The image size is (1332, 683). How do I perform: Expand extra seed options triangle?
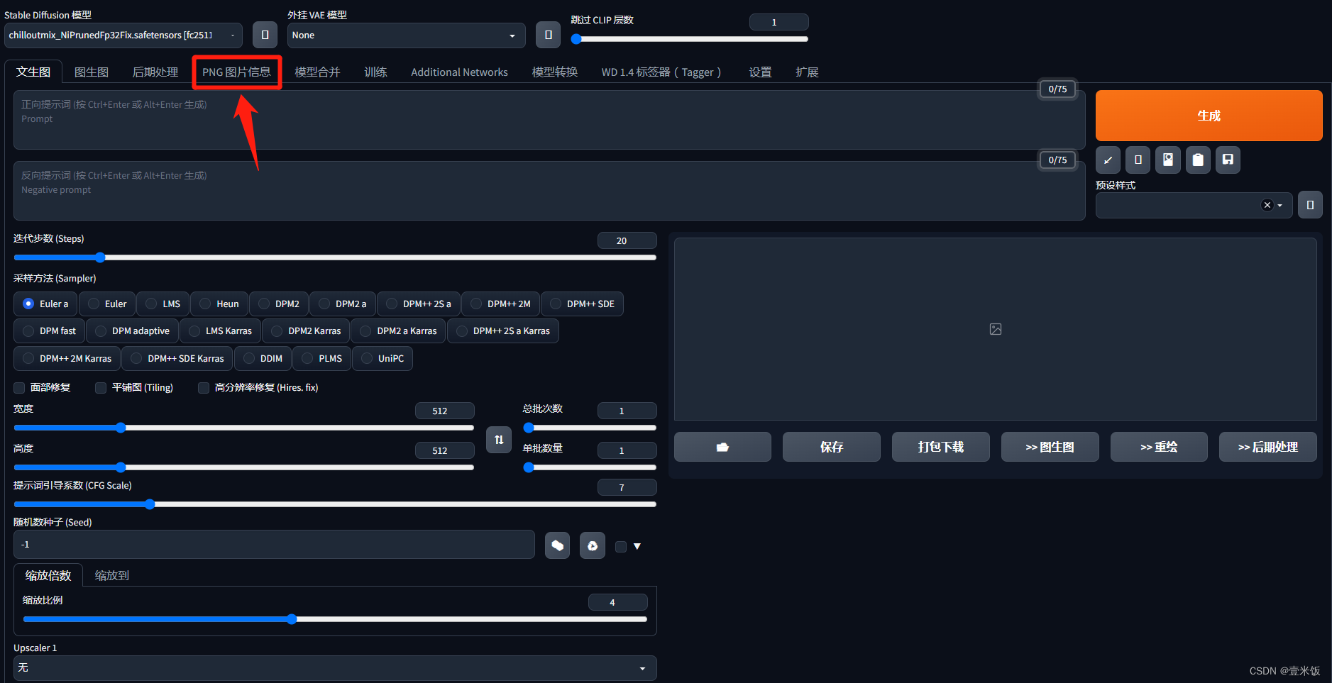pos(637,546)
